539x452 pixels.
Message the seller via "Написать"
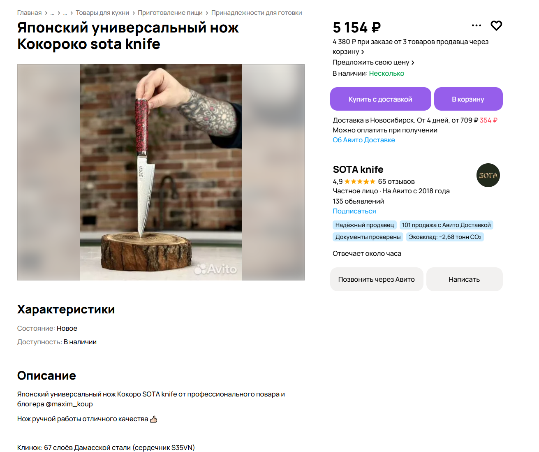[464, 279]
